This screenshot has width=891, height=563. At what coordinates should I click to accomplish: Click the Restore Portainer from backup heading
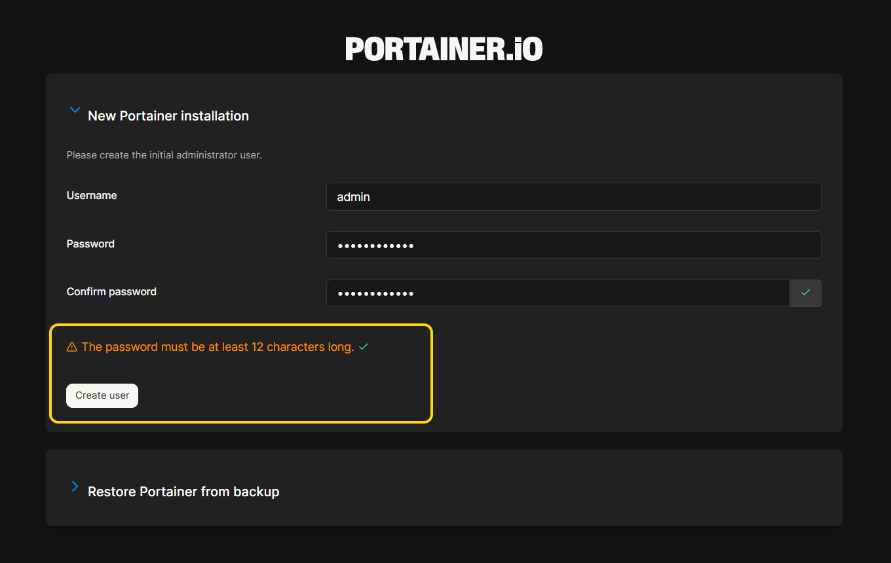[x=183, y=492]
